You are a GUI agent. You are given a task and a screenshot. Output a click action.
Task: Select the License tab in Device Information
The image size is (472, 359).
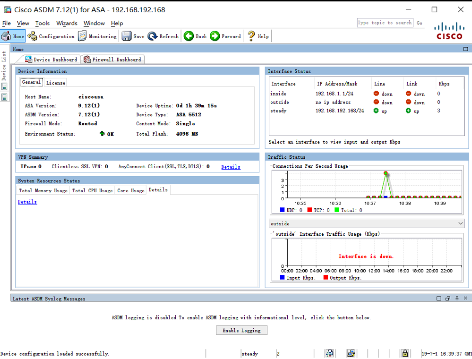tap(56, 82)
